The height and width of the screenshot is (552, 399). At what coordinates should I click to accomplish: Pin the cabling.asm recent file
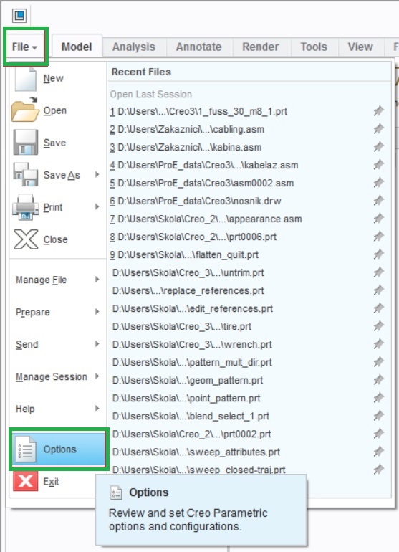(x=379, y=129)
